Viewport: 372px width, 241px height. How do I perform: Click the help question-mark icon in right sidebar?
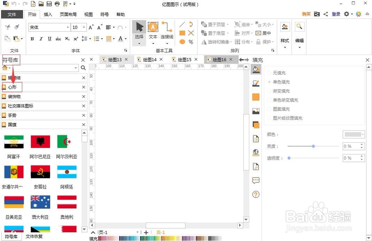[256, 194]
